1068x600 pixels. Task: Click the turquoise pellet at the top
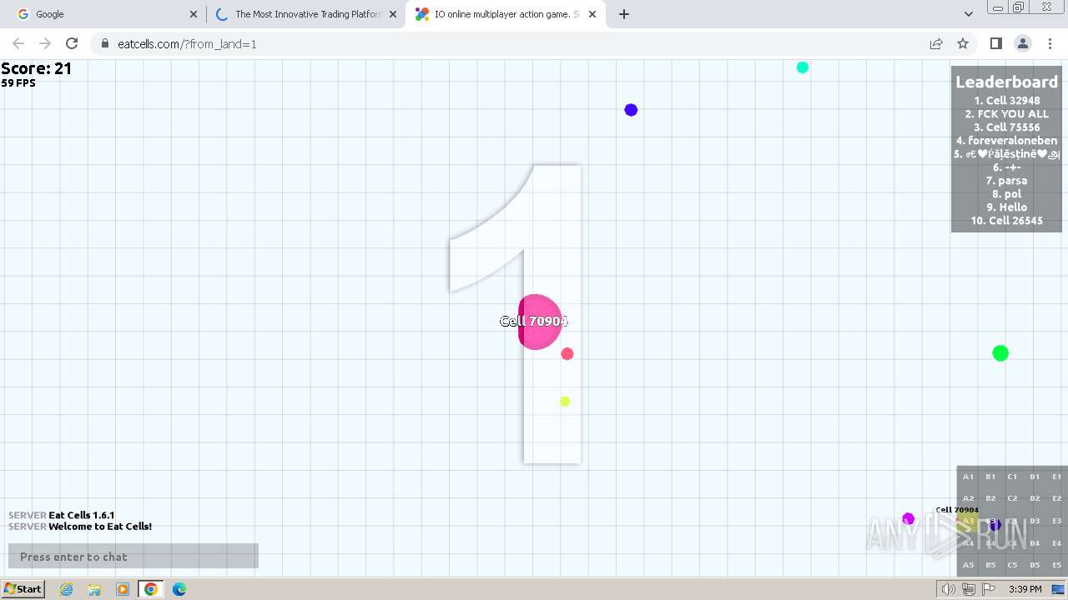click(x=803, y=67)
